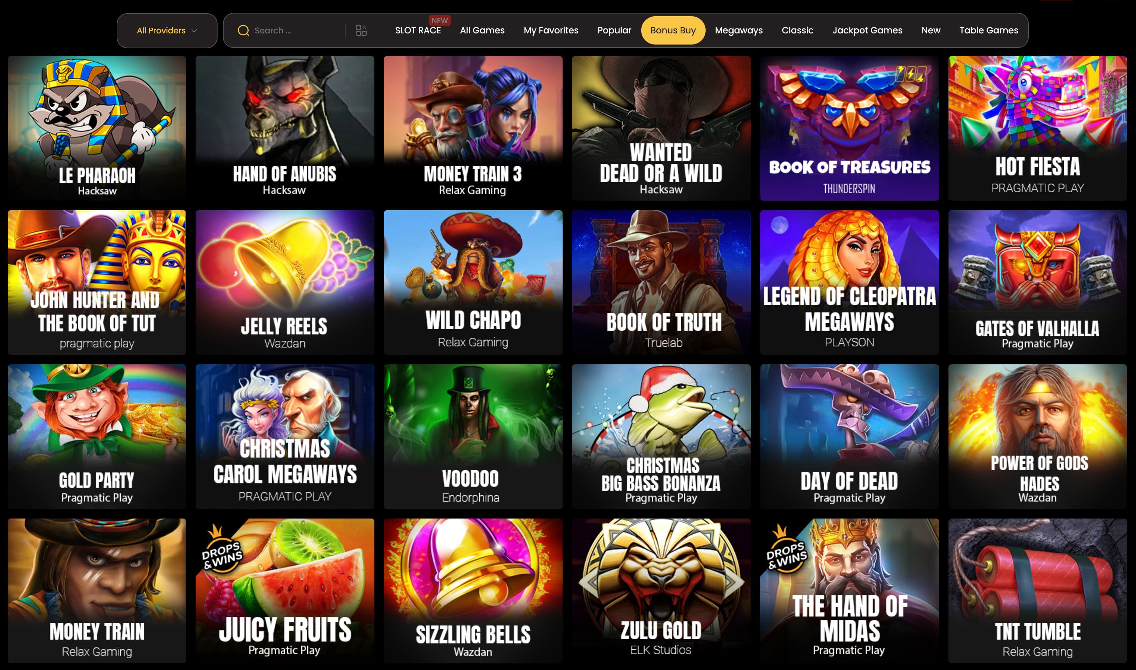Select the Voodoo Endorphina game tile
1136x670 pixels.
(473, 436)
